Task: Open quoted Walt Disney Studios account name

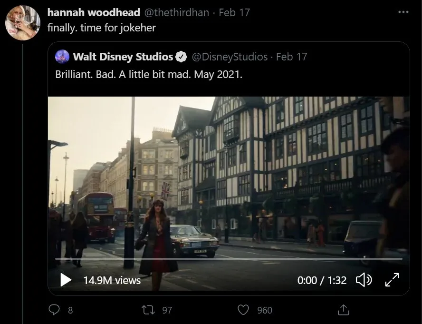Action: pos(123,57)
